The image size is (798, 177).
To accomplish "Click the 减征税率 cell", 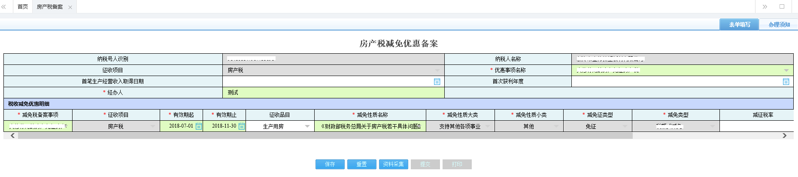I will click(756, 126).
